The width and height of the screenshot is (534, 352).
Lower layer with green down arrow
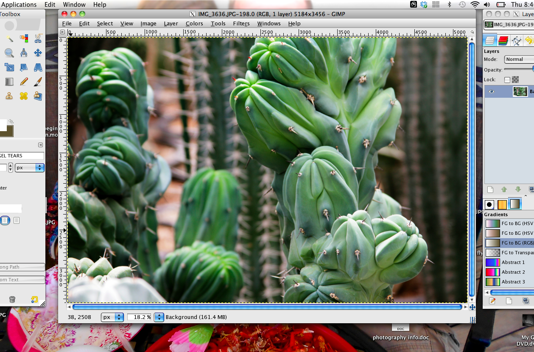click(518, 190)
